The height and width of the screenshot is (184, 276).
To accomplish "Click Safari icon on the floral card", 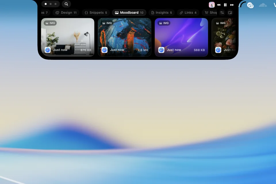I will coord(218,50).
